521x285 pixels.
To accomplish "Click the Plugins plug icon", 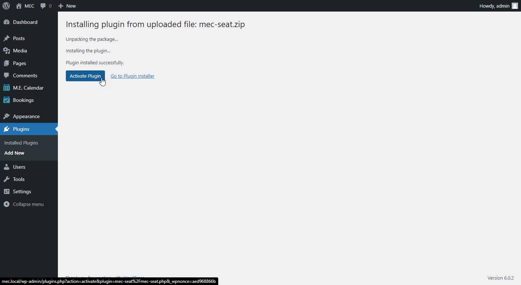I will click(x=7, y=129).
